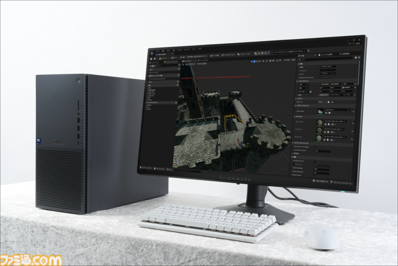Click the Unreal Engine logo icon
Screen dimensions: 398x266
(x=152, y=53)
